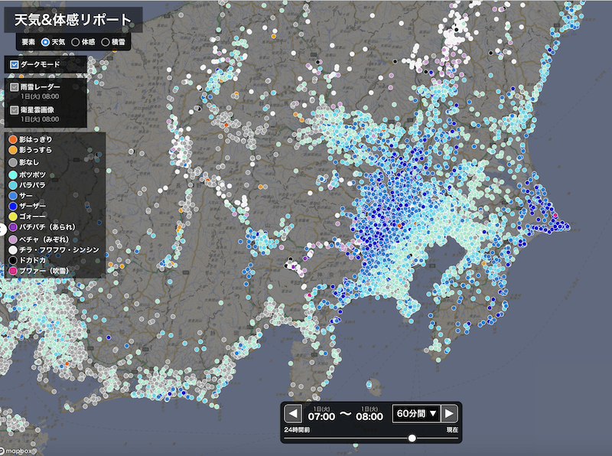This screenshot has width=612, height=456.
Task: Select the cyan ポツポツ legend icon
Action: coord(12,175)
